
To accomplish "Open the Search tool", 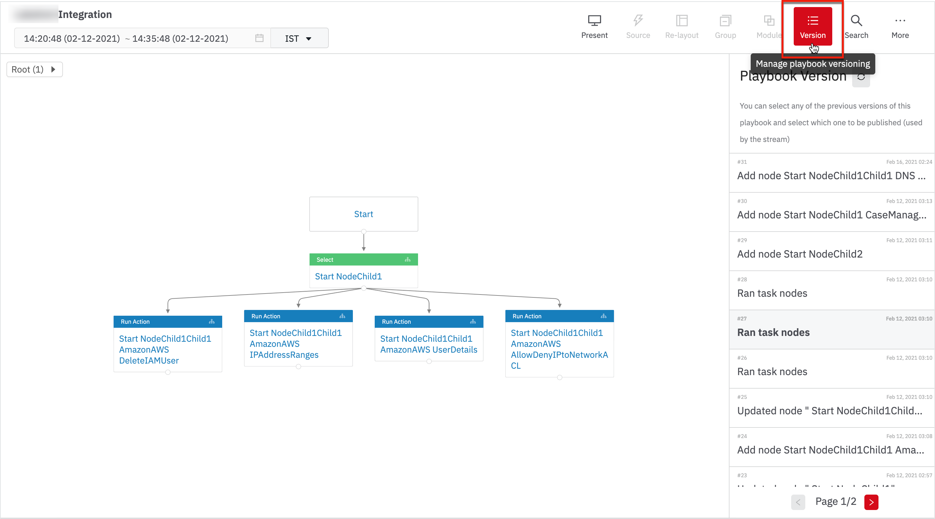I will click(x=856, y=26).
